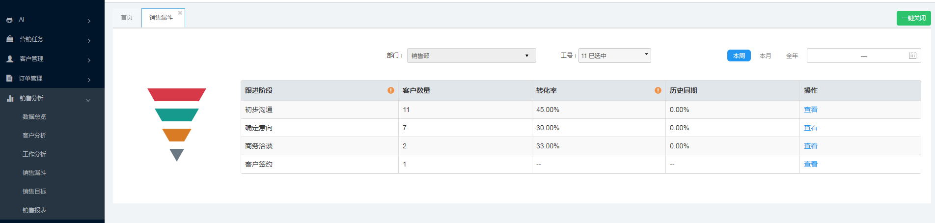The height and width of the screenshot is (223, 935).
Task: Click the sales analysis bar chart icon
Action: (10, 98)
